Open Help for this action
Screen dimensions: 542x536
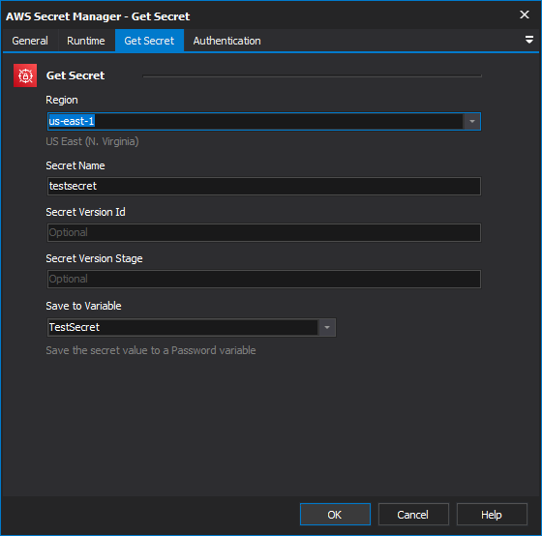pyautogui.click(x=492, y=514)
